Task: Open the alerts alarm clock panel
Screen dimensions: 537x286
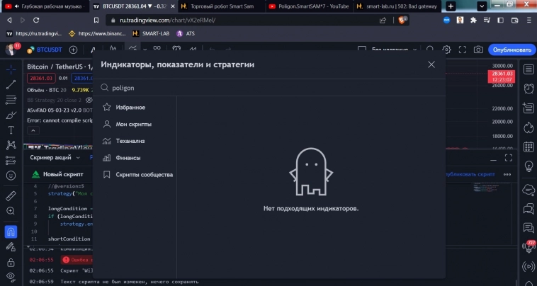Action: (x=528, y=88)
